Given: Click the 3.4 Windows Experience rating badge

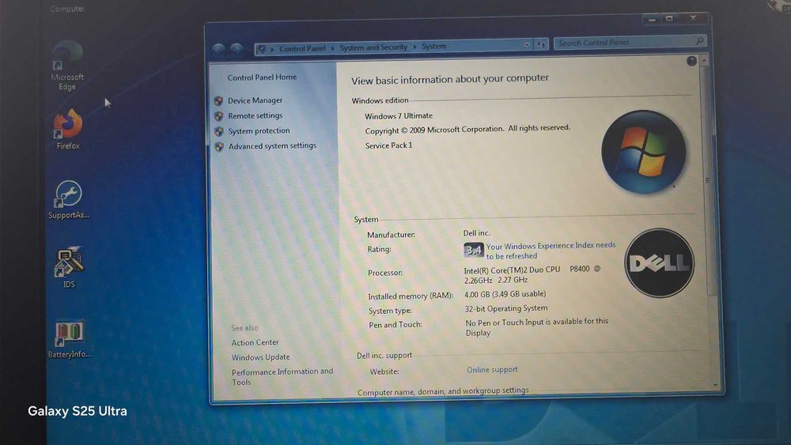Looking at the screenshot, I should pos(473,250).
